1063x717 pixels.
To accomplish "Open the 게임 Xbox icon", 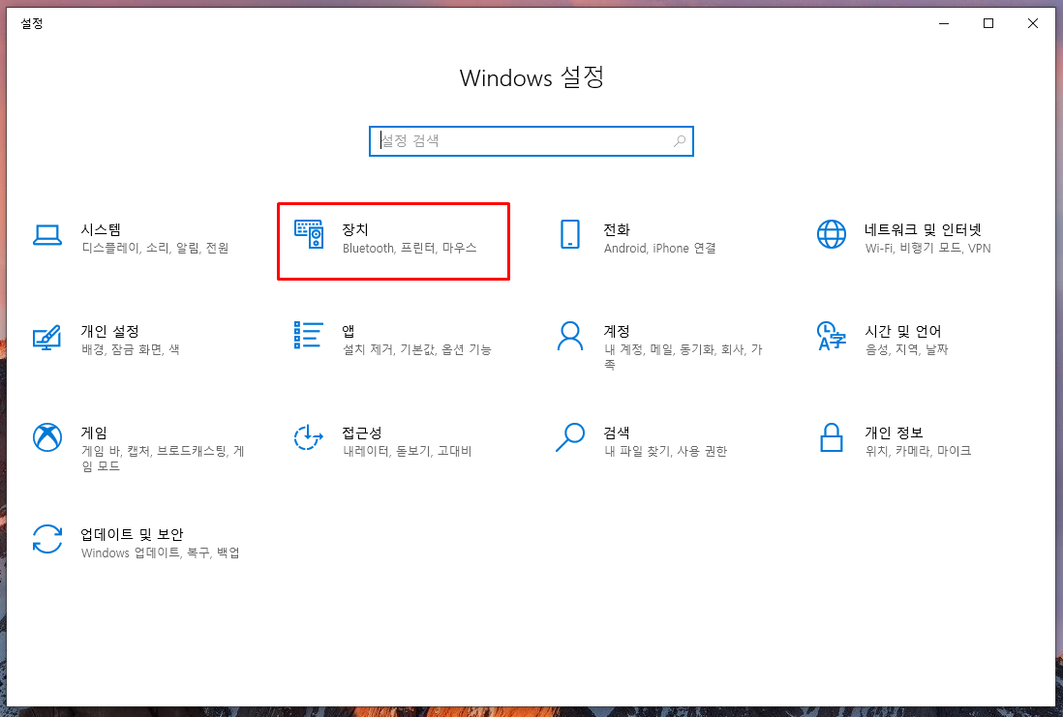I will [47, 437].
